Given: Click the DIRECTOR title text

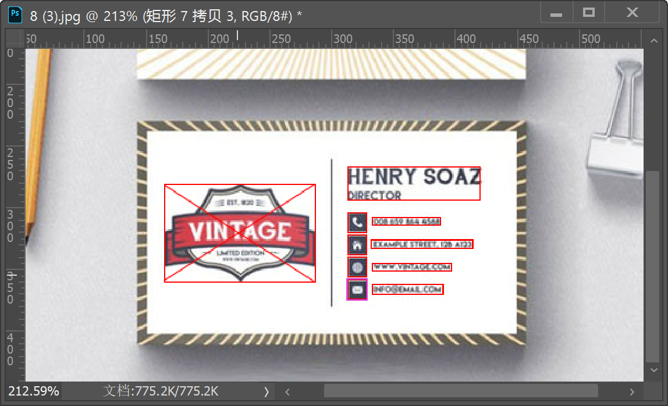Looking at the screenshot, I should [x=375, y=195].
